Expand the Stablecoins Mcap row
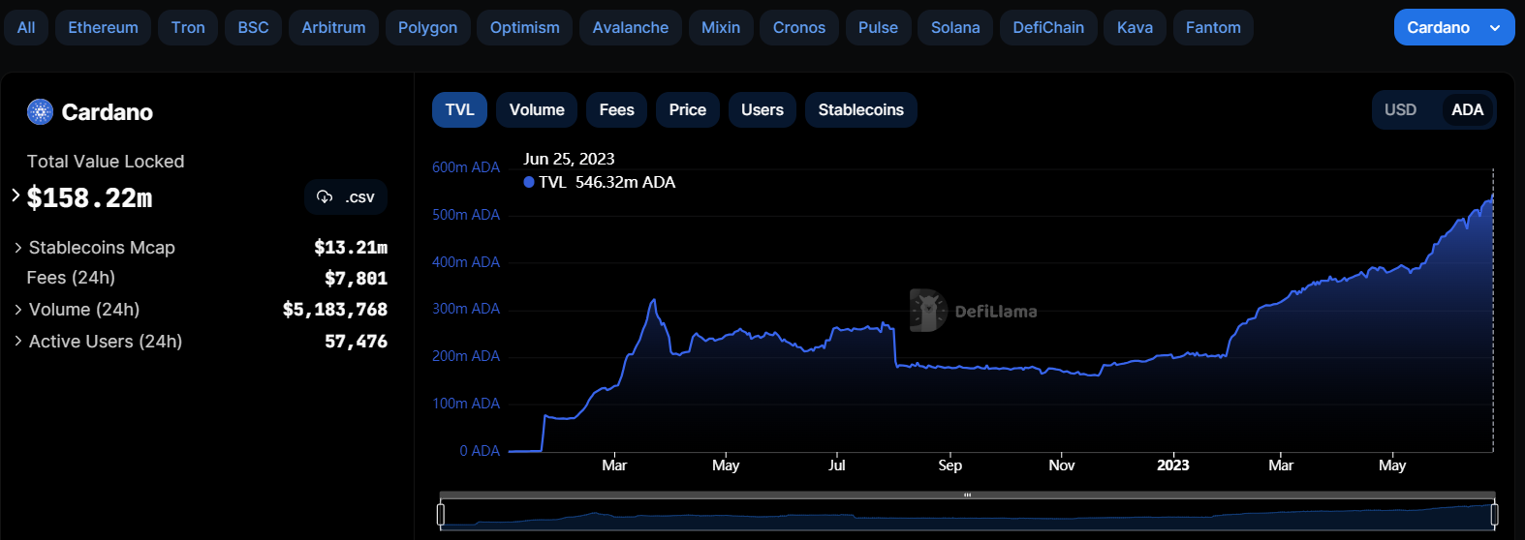The height and width of the screenshot is (540, 1525). 18,248
